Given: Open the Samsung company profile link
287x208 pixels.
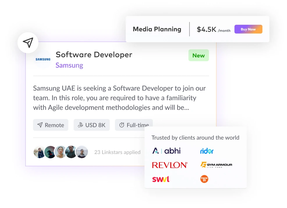Looking at the screenshot, I should tap(69, 65).
